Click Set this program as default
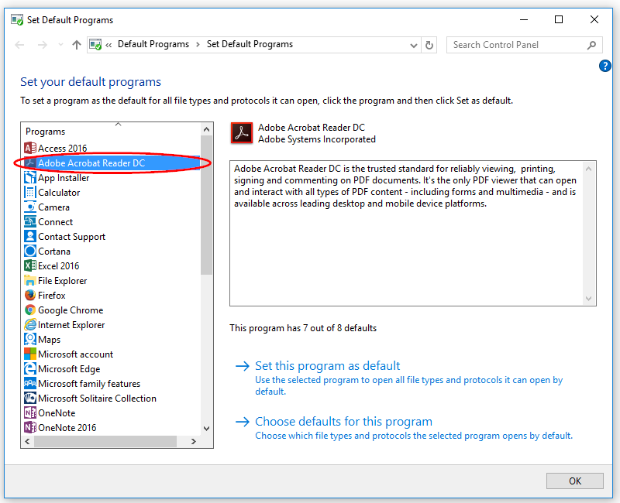Image resolution: width=620 pixels, height=503 pixels. pos(327,365)
